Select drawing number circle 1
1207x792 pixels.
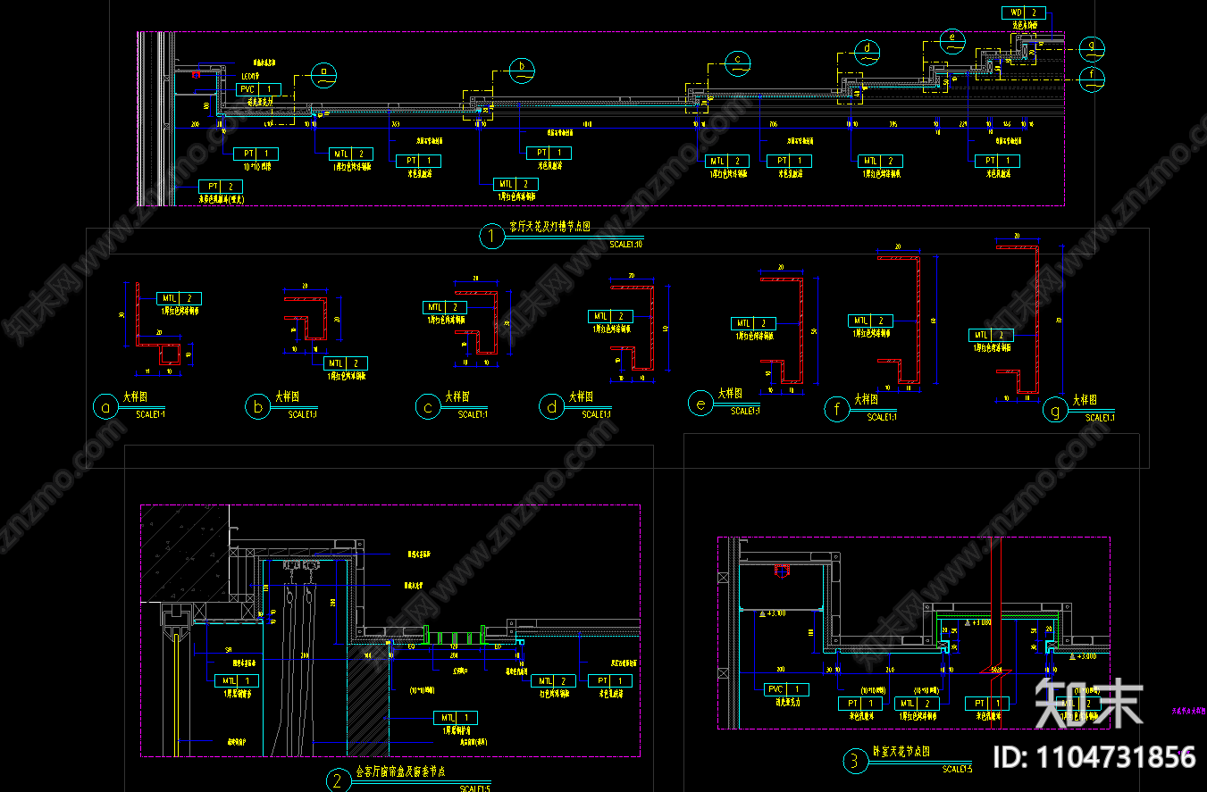pos(492,236)
